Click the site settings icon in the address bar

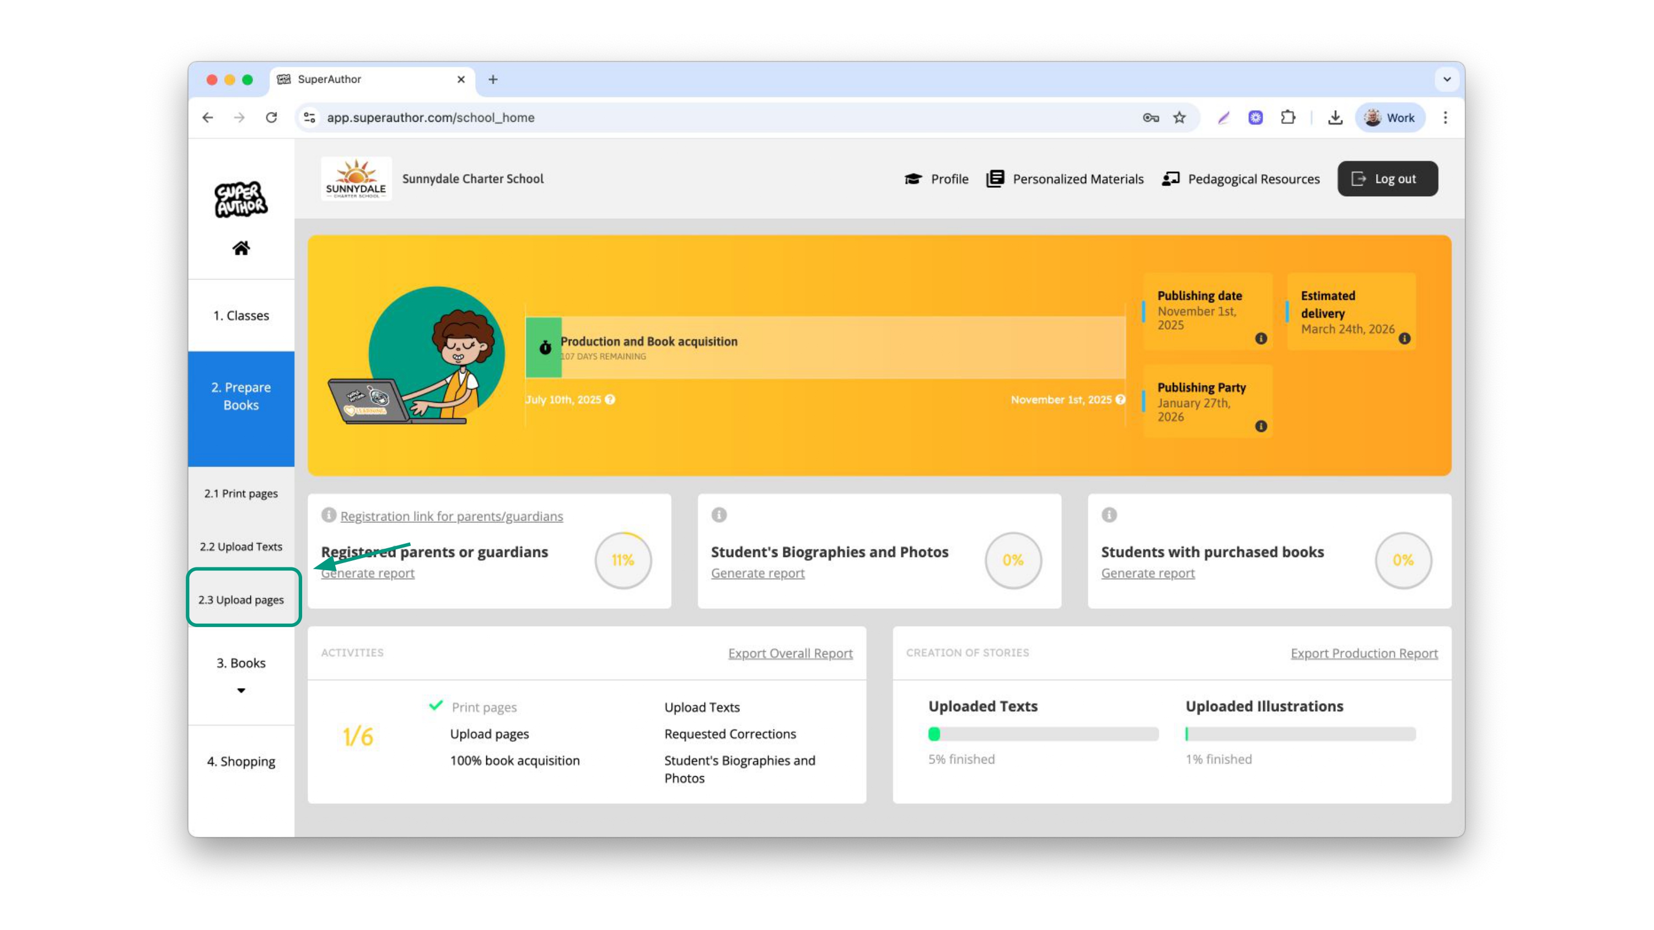(x=309, y=117)
